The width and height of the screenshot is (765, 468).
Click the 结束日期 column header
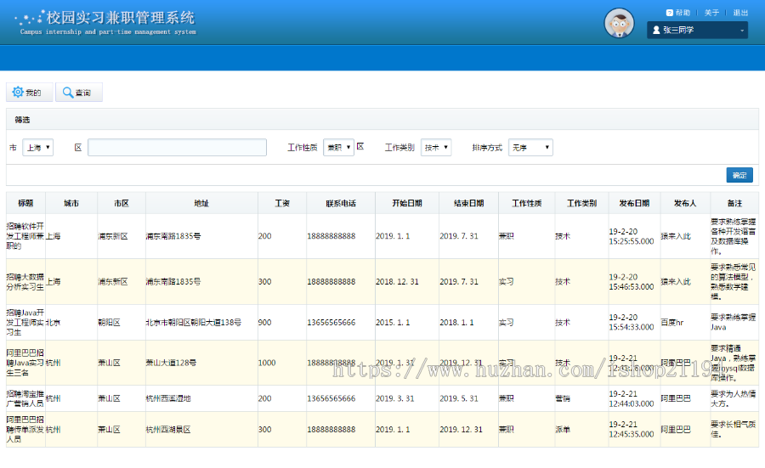[468, 203]
